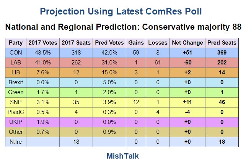This screenshot has height=167, width=246.
Task: Click the 'Projection Using Latest ComRes Poll' title
Action: 123,11
